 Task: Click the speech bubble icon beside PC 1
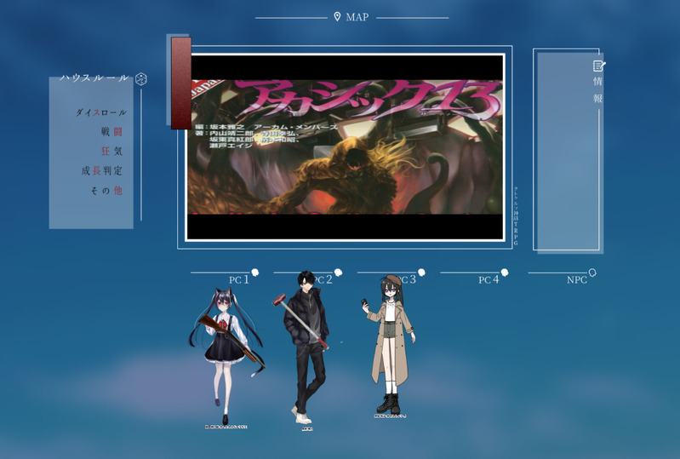tap(255, 273)
